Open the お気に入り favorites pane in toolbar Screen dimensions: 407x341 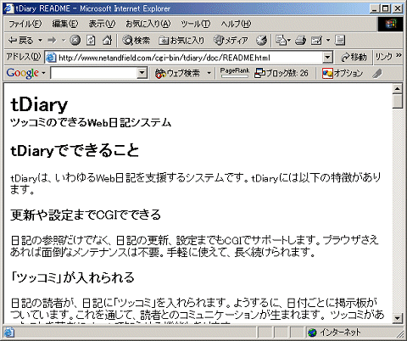point(181,41)
